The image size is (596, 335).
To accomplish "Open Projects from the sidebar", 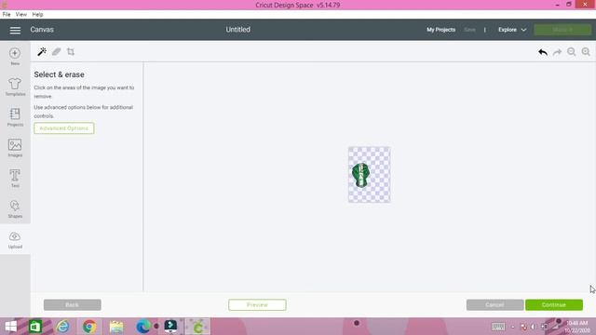I will (x=15, y=117).
